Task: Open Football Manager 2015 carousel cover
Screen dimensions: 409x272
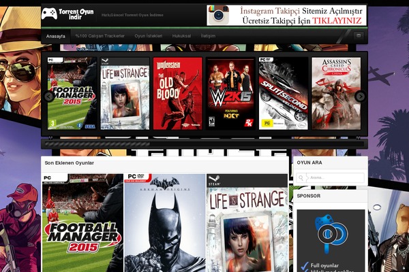Action: pos(72,93)
